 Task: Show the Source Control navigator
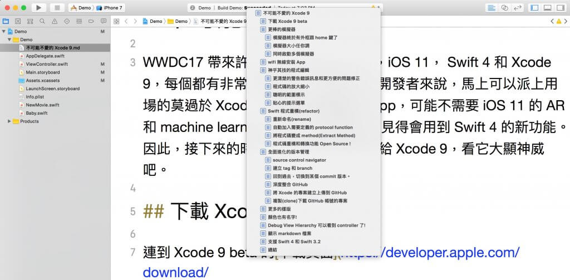coord(18,21)
